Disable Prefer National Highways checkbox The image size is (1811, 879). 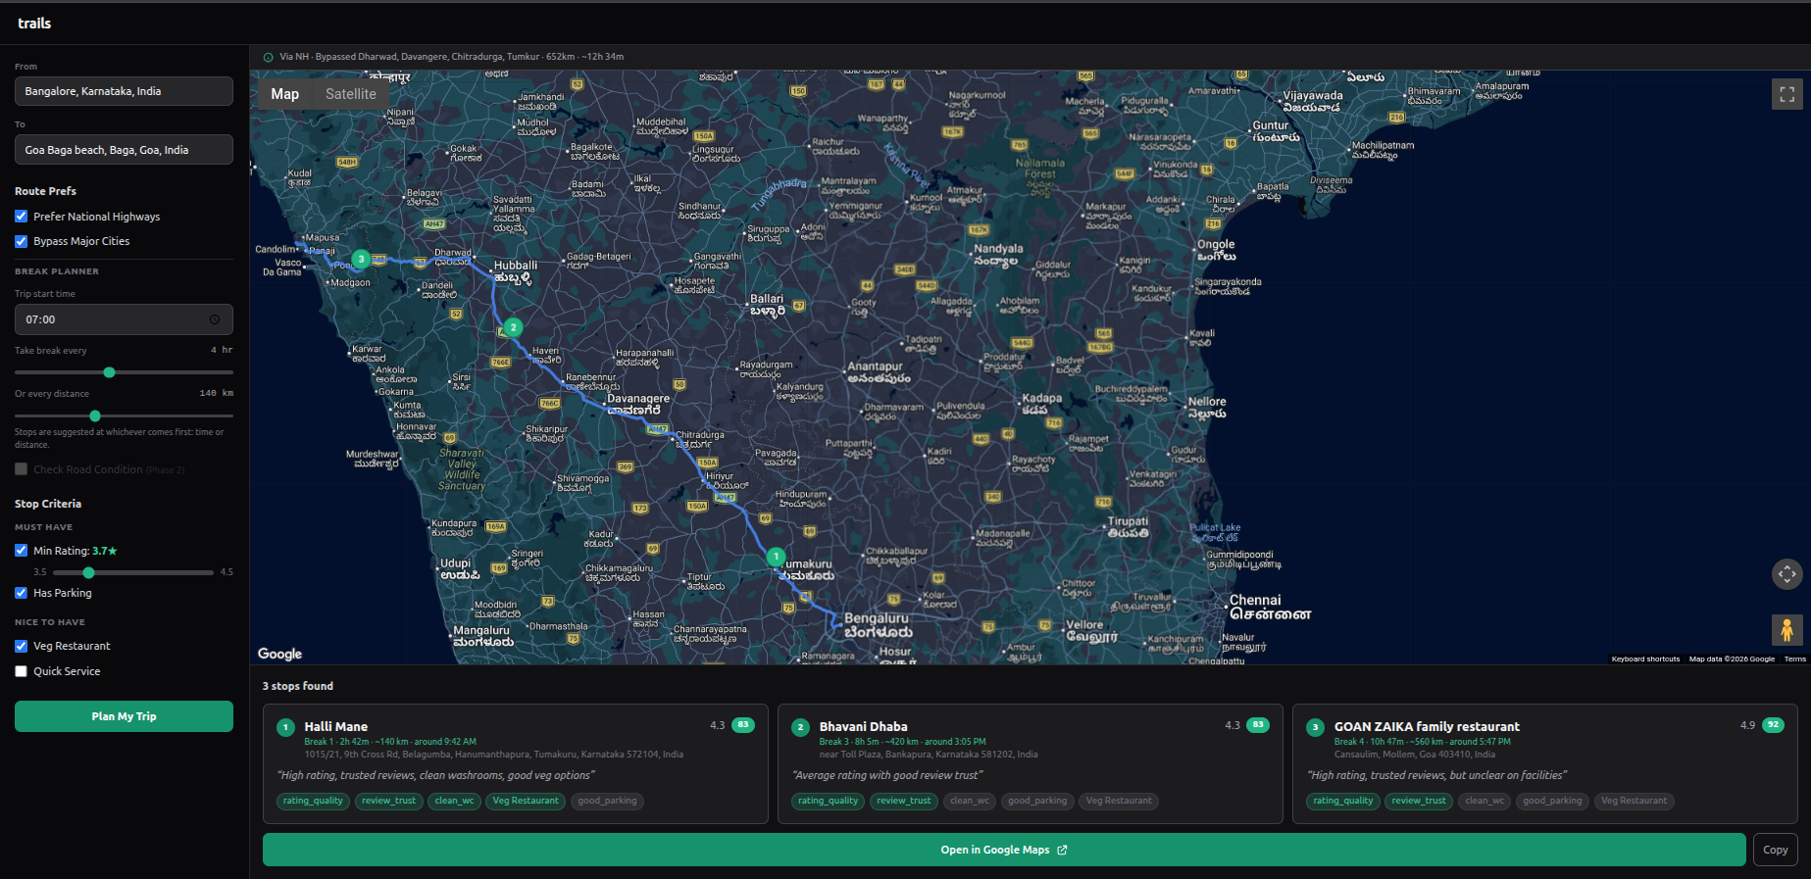pos(22,217)
